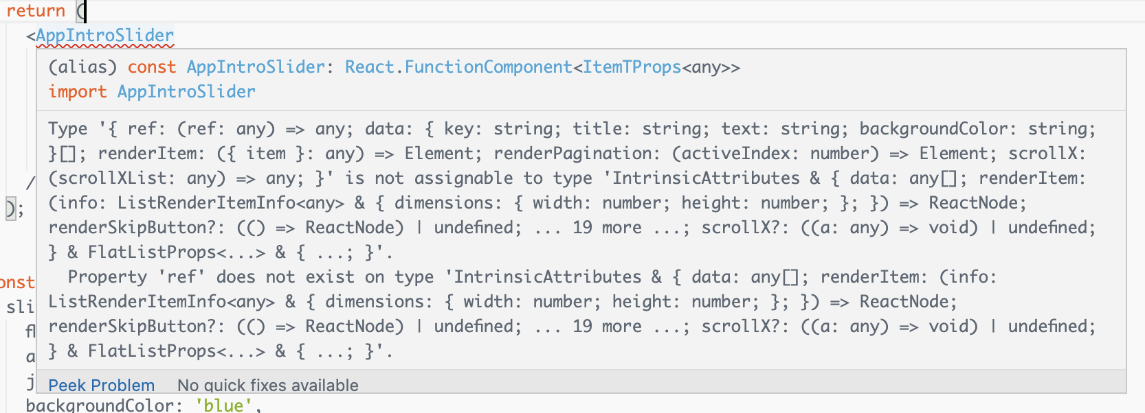Click the opening parenthesis after return

(80, 11)
